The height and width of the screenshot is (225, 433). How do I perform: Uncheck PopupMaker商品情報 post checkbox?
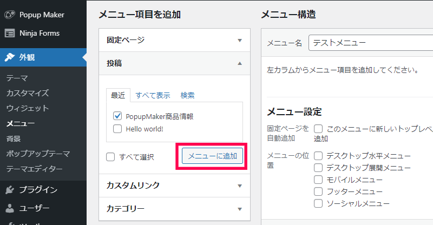[x=117, y=116]
